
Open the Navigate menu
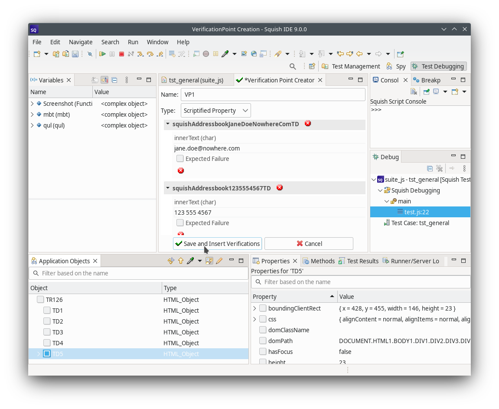80,42
